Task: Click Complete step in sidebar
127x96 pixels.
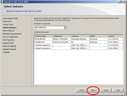Action: [x=6, y=52]
